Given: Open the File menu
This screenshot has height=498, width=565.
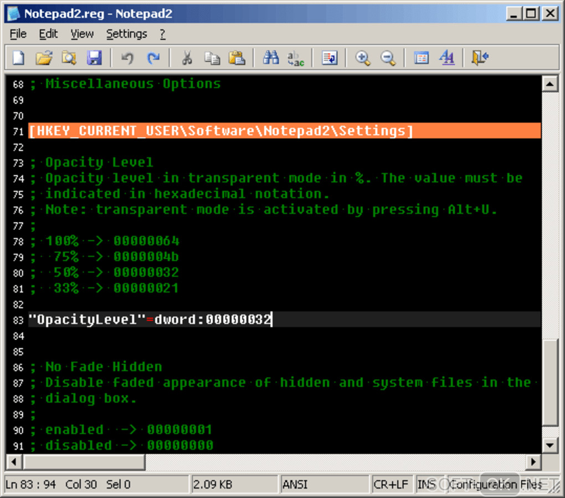Looking at the screenshot, I should pos(18,34).
